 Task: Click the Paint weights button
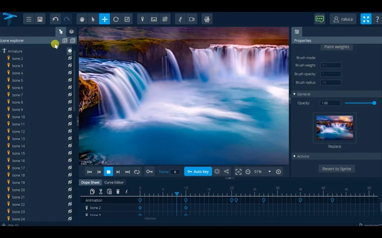(x=336, y=47)
